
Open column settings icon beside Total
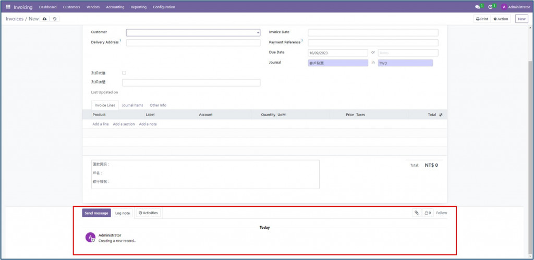[x=441, y=115]
